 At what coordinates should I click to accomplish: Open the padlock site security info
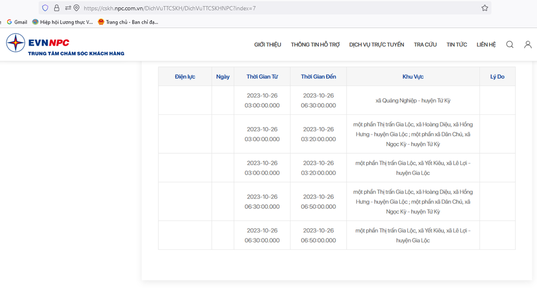(57, 8)
